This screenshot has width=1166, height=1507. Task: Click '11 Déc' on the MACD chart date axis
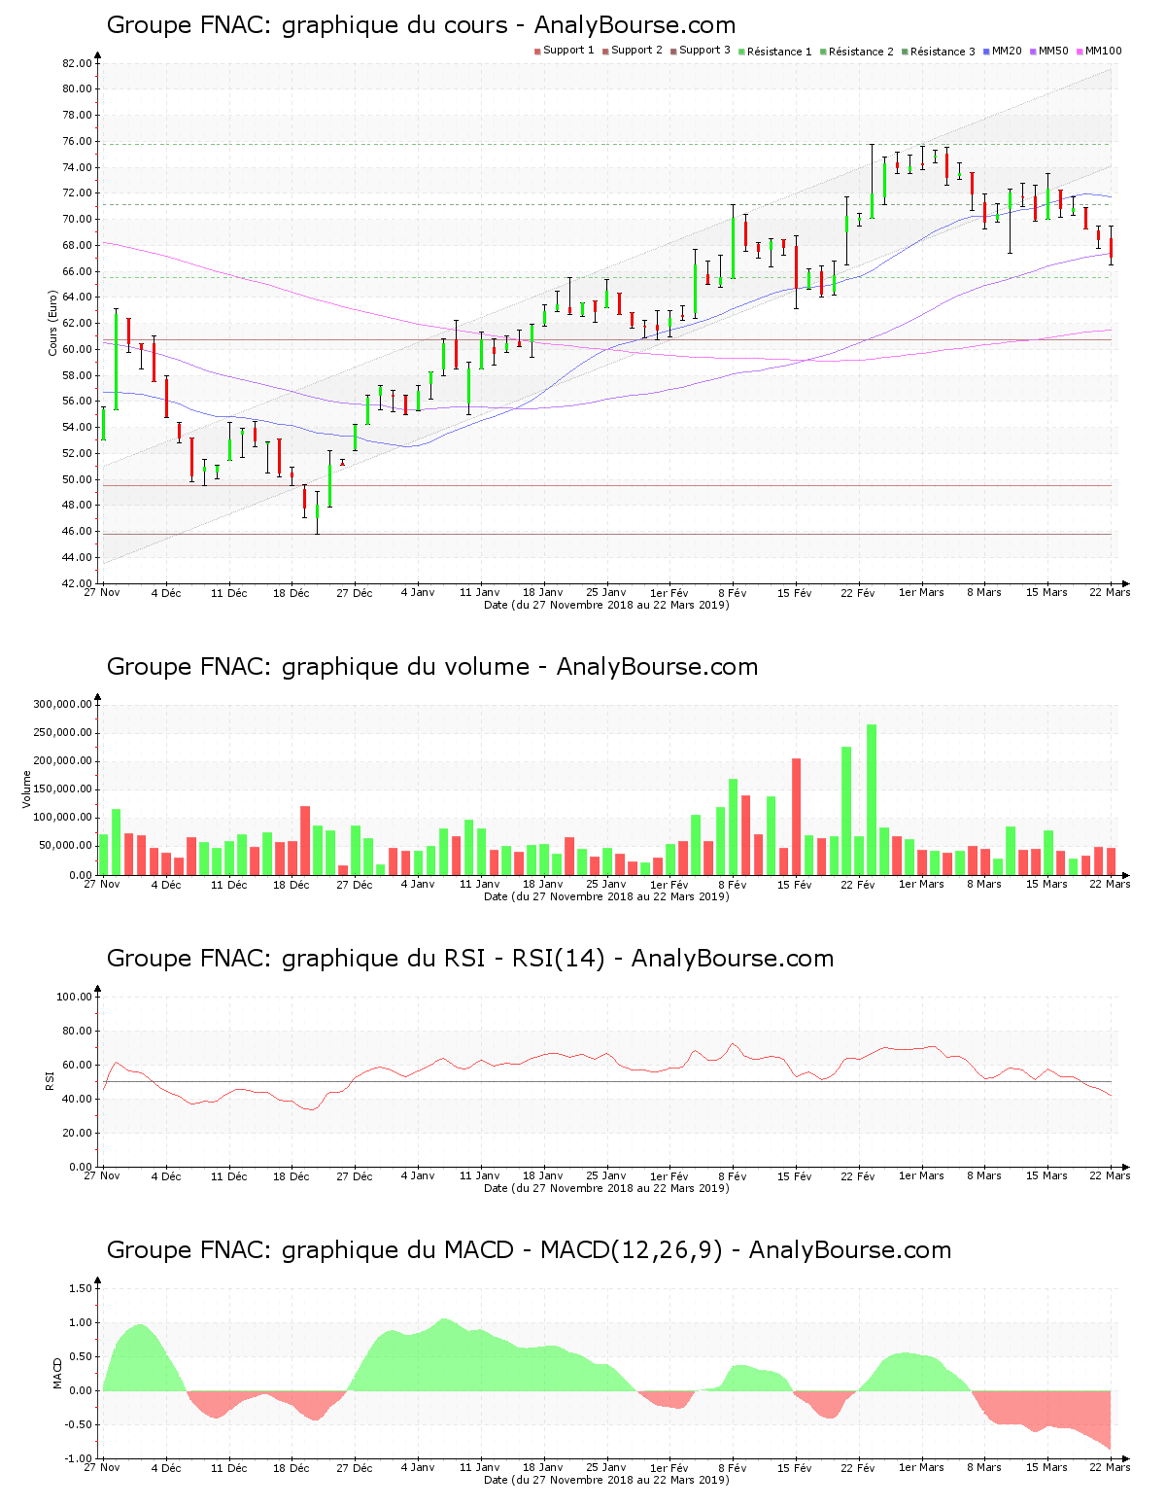[229, 1468]
